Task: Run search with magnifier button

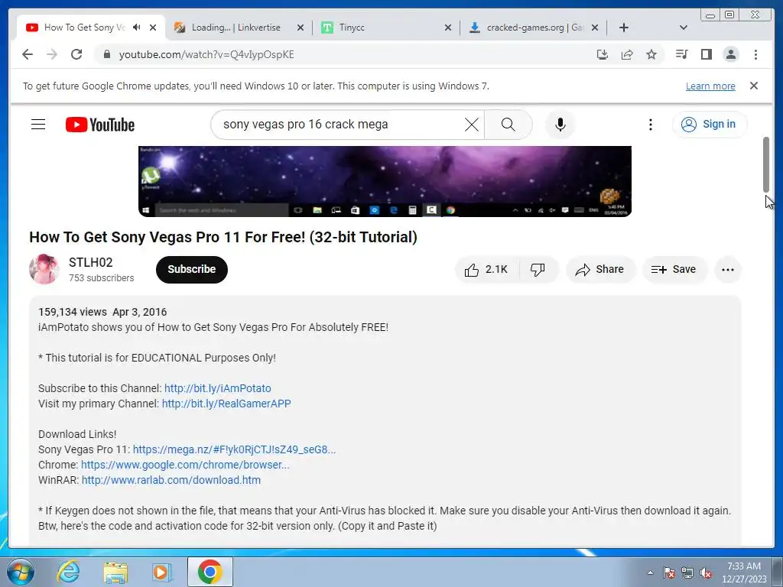Action: [508, 125]
